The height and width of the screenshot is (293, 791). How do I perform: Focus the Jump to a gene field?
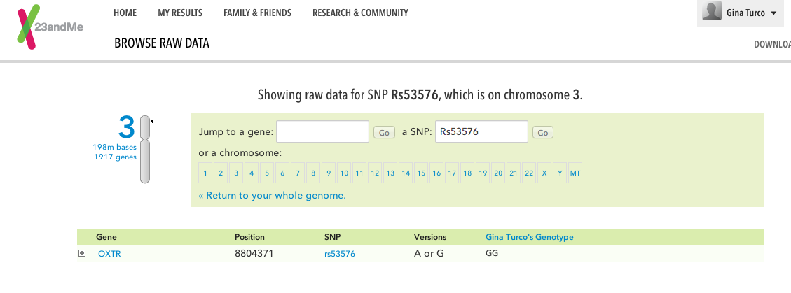tap(323, 131)
